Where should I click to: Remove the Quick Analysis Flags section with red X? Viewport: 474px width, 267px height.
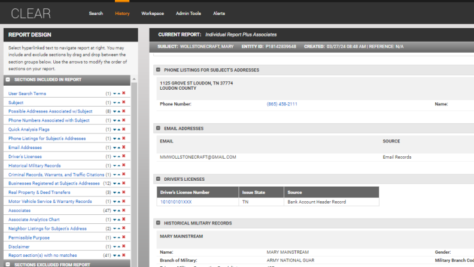click(x=124, y=129)
